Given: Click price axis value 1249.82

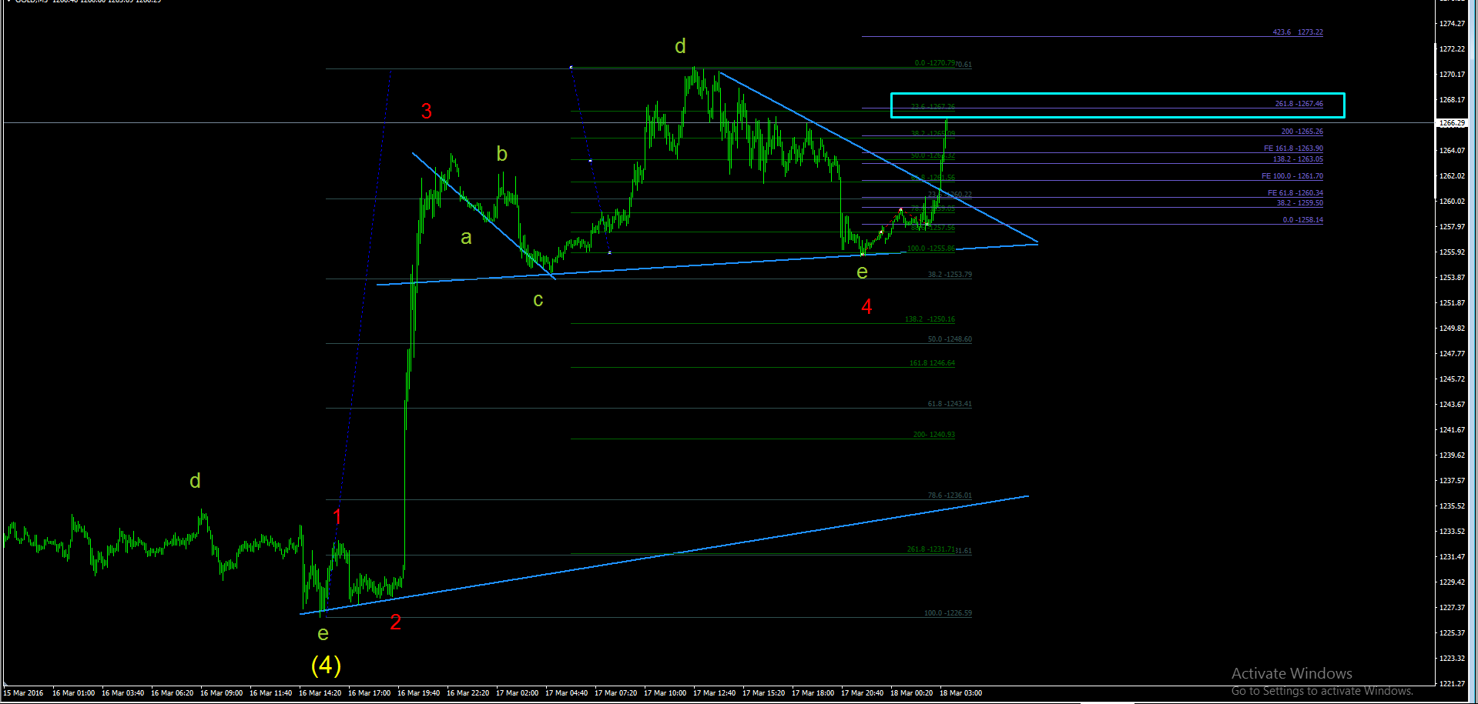Looking at the screenshot, I should point(1452,329).
